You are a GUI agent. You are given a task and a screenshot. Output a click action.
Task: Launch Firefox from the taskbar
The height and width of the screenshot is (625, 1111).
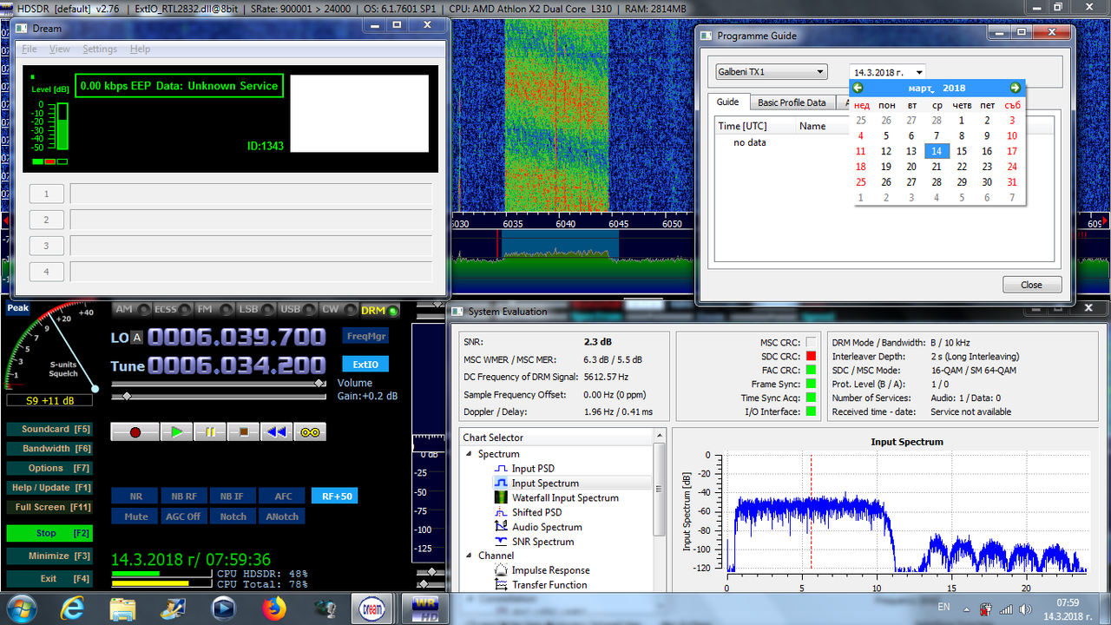pyautogui.click(x=274, y=609)
